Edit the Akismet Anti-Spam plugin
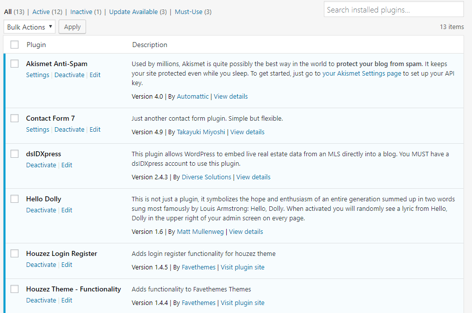This screenshot has width=472, height=313. click(x=95, y=75)
